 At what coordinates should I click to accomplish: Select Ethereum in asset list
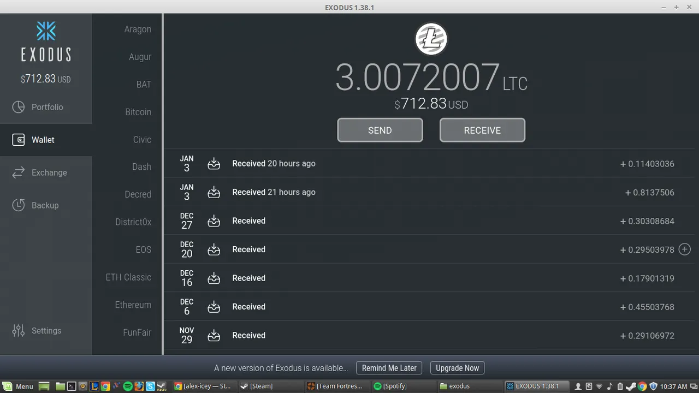click(133, 305)
